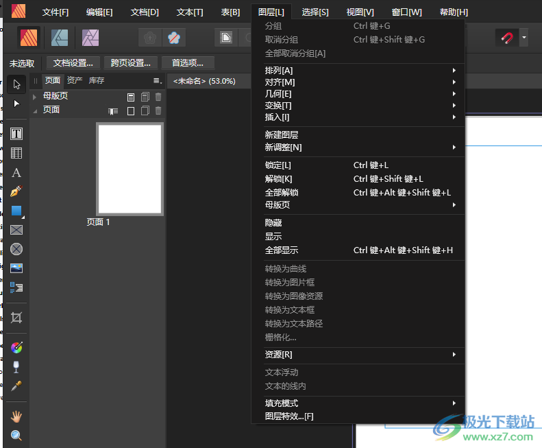Viewport: 542px width, 448px height.
Task: Collapse the 页面 section
Action: pos(34,110)
